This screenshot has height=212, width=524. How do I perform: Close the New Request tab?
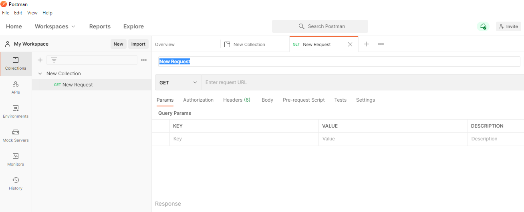[350, 44]
